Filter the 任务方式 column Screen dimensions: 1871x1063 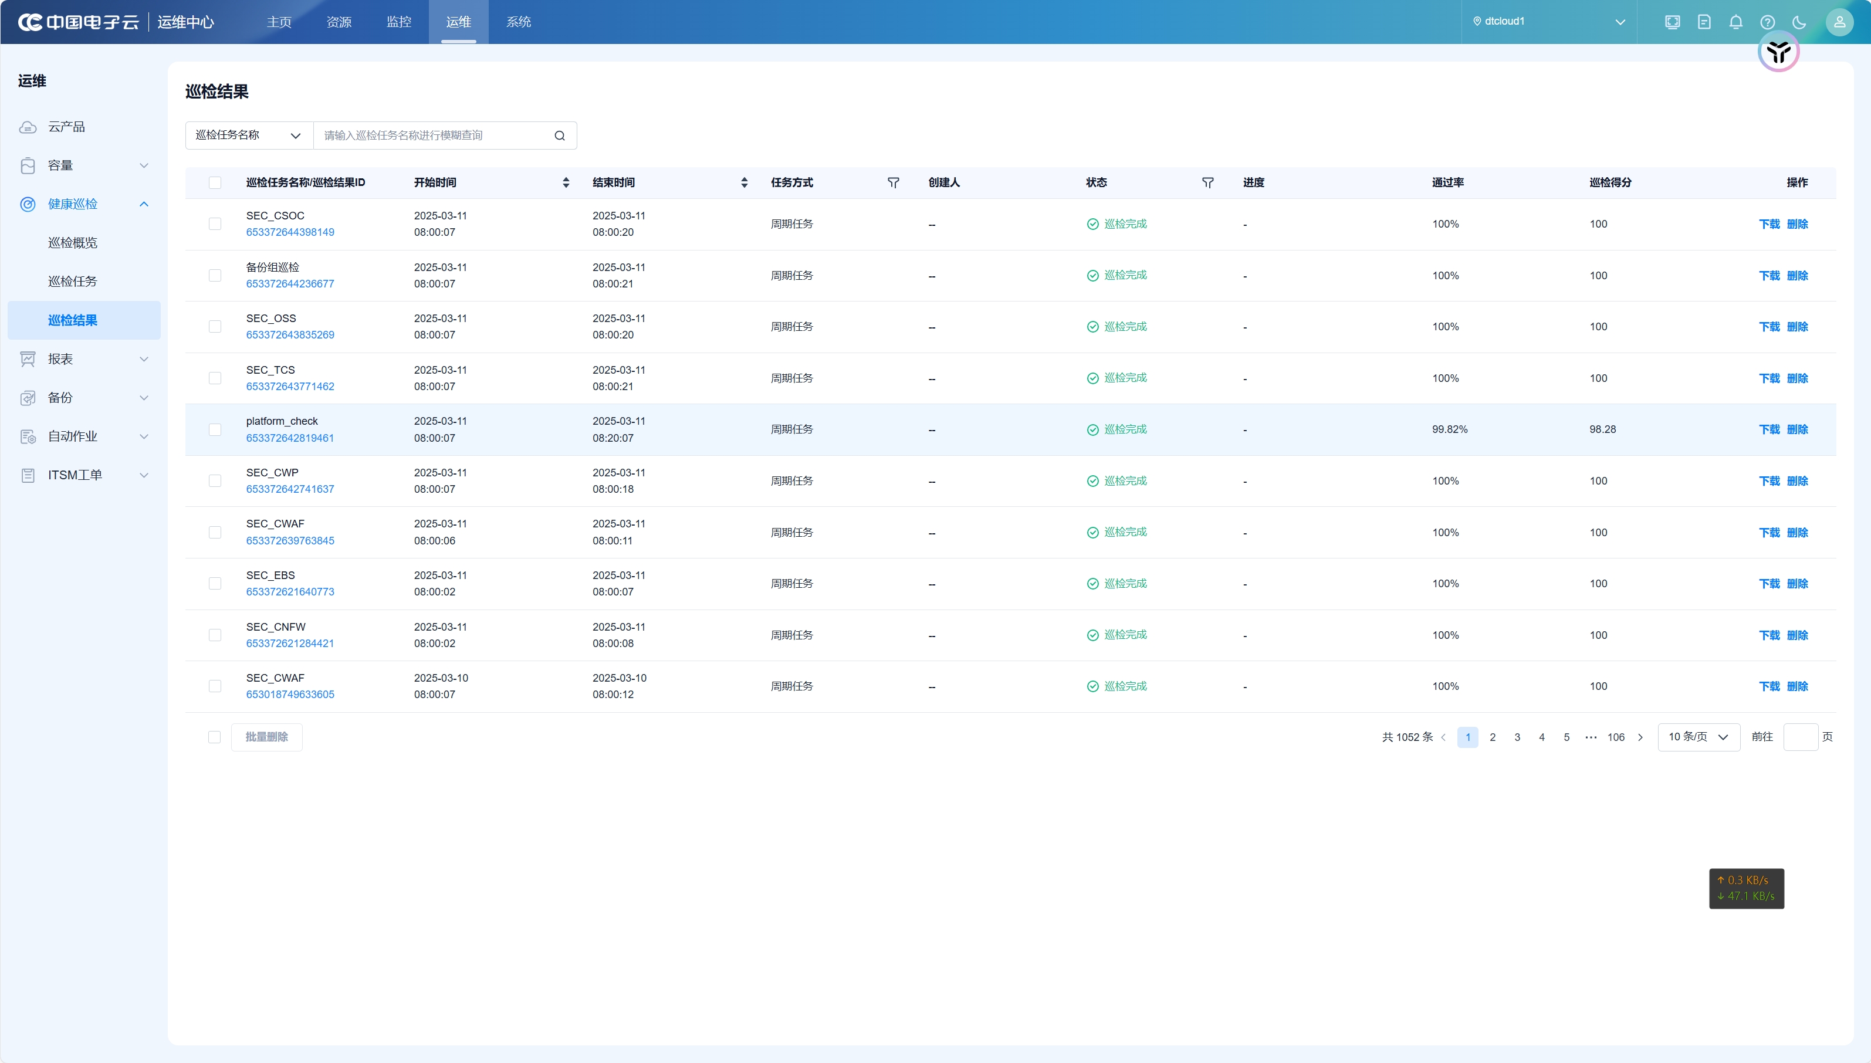point(893,182)
